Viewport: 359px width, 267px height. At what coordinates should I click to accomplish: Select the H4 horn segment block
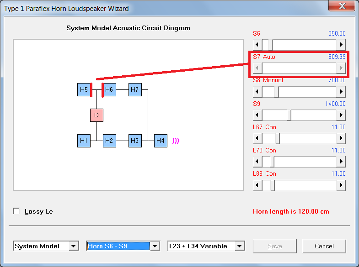pyautogui.click(x=161, y=141)
